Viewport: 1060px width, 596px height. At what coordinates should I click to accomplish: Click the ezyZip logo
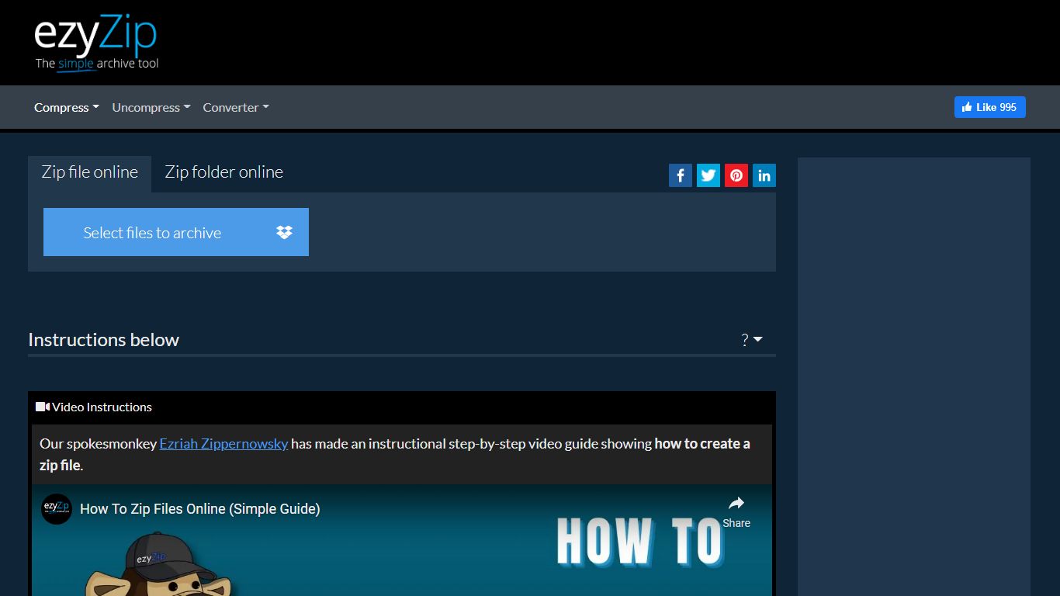tap(96, 43)
